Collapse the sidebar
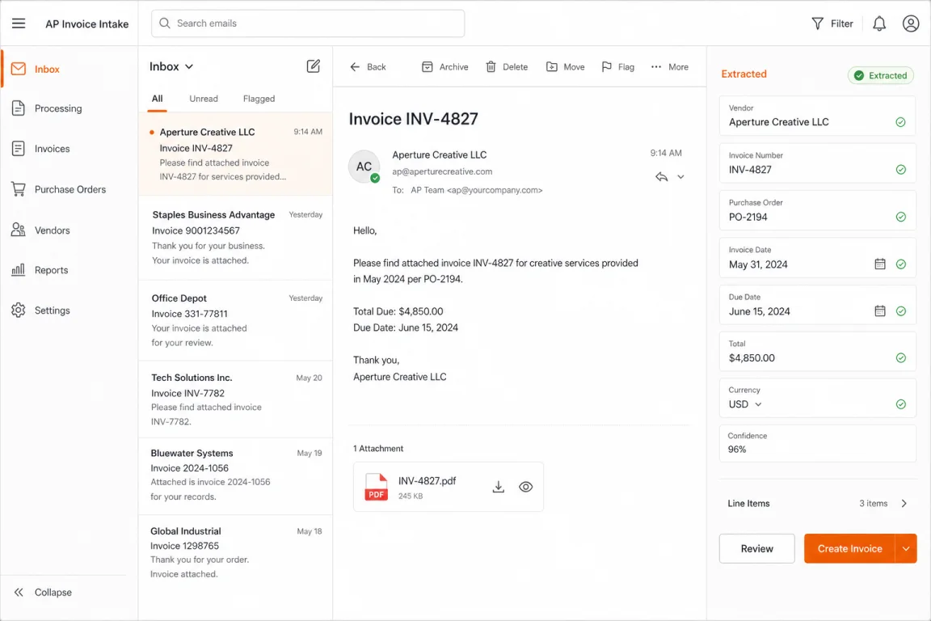The height and width of the screenshot is (621, 931). tap(42, 593)
